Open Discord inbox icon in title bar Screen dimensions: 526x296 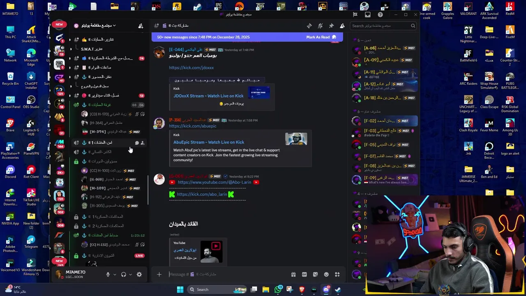click(x=367, y=14)
